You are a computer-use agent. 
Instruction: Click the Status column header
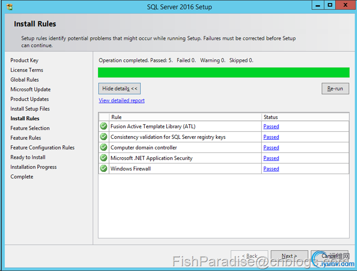pos(305,117)
